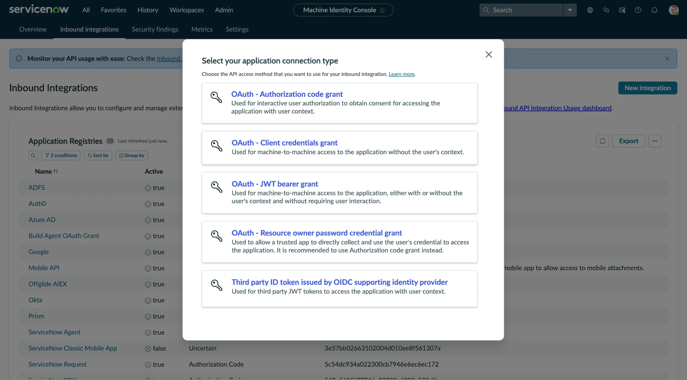The image size is (687, 380).
Task: Close the connection type dialog
Action: tap(488, 54)
